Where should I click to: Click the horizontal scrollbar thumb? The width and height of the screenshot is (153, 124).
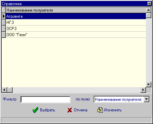click(10, 90)
